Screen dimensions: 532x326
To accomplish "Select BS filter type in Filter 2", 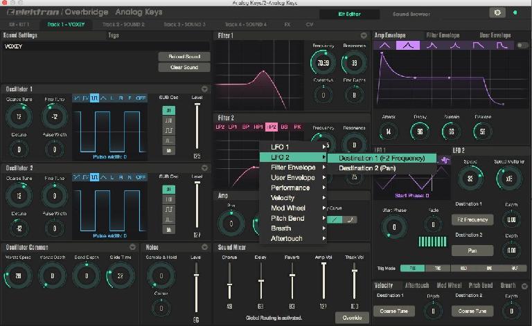I will [x=284, y=127].
